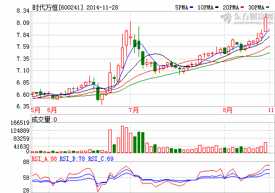
Task: Click the 5月 month label
Action: 35,110
